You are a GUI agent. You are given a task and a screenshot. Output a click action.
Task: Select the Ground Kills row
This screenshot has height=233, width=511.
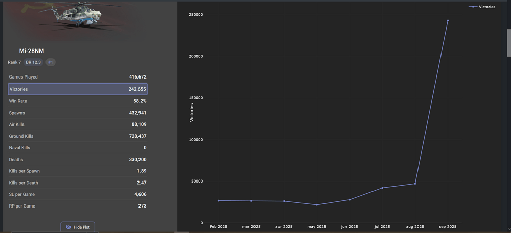click(x=78, y=136)
